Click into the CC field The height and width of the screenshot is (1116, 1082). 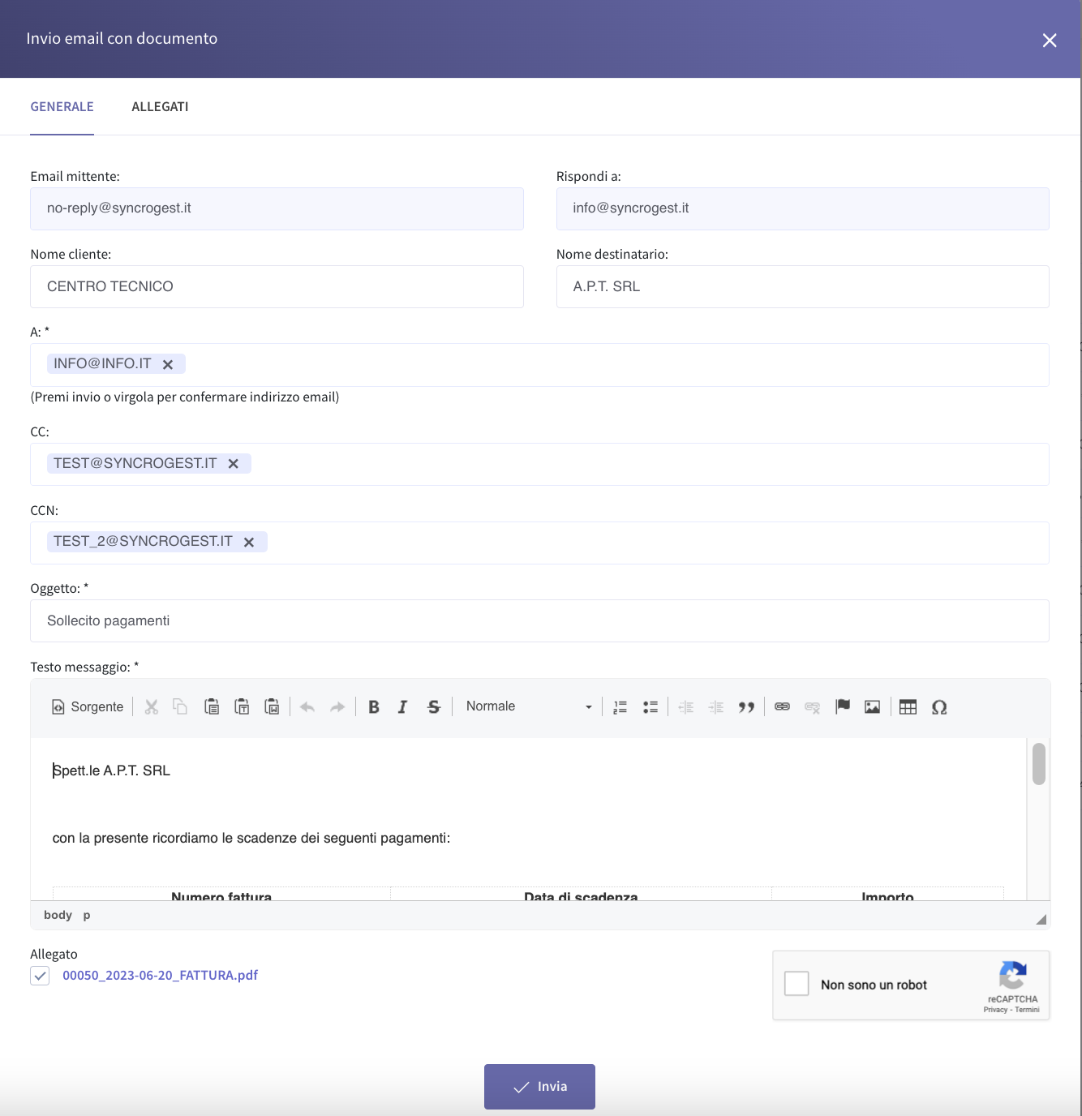tap(539, 464)
